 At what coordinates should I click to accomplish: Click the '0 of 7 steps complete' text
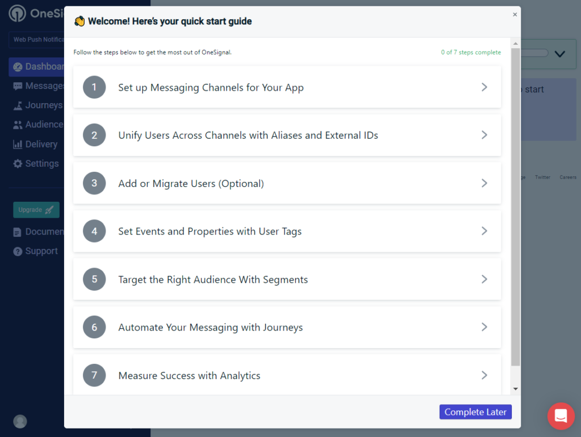tap(470, 52)
